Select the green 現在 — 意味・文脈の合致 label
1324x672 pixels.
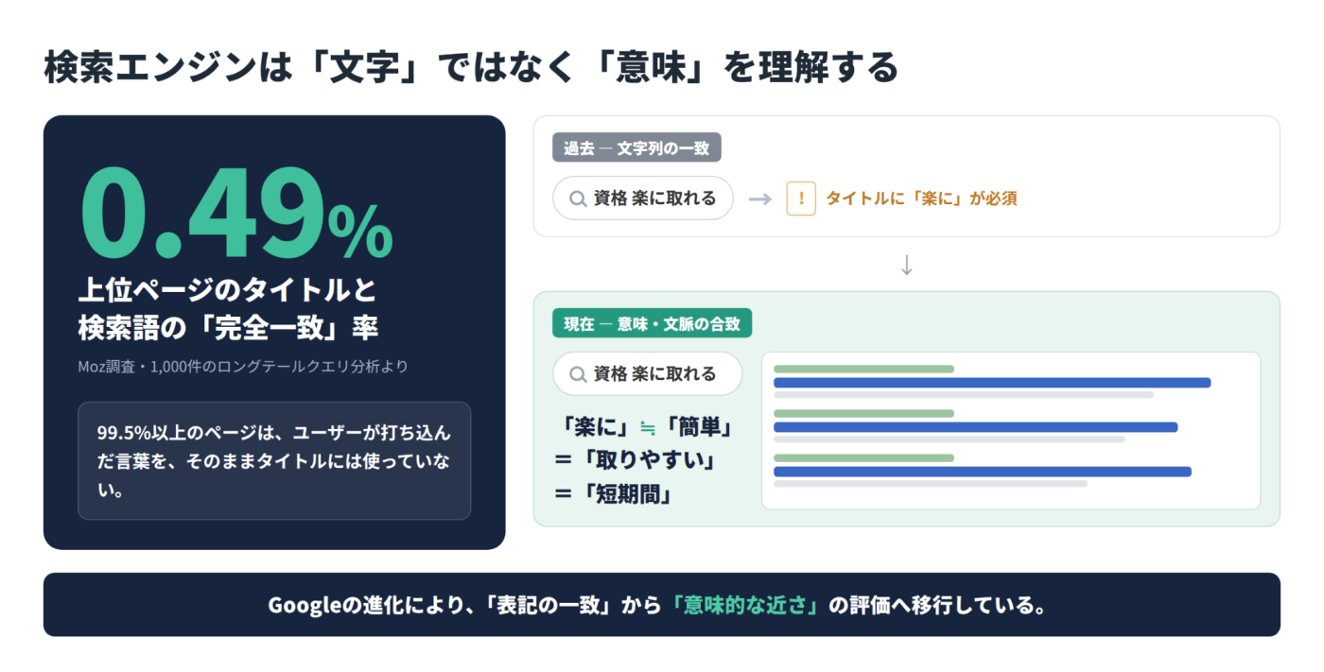653,323
